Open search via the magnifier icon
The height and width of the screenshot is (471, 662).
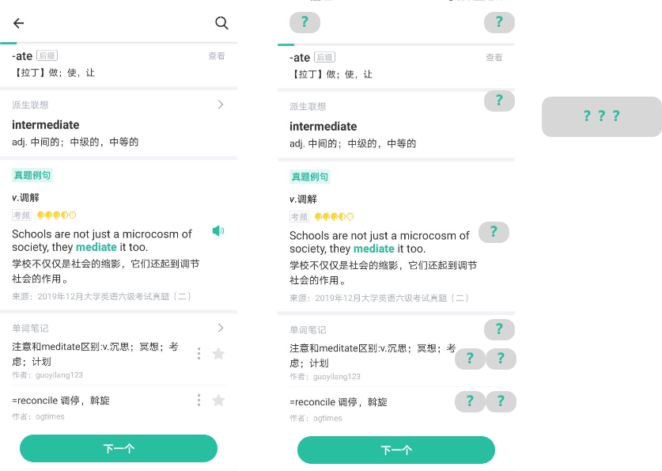221,23
